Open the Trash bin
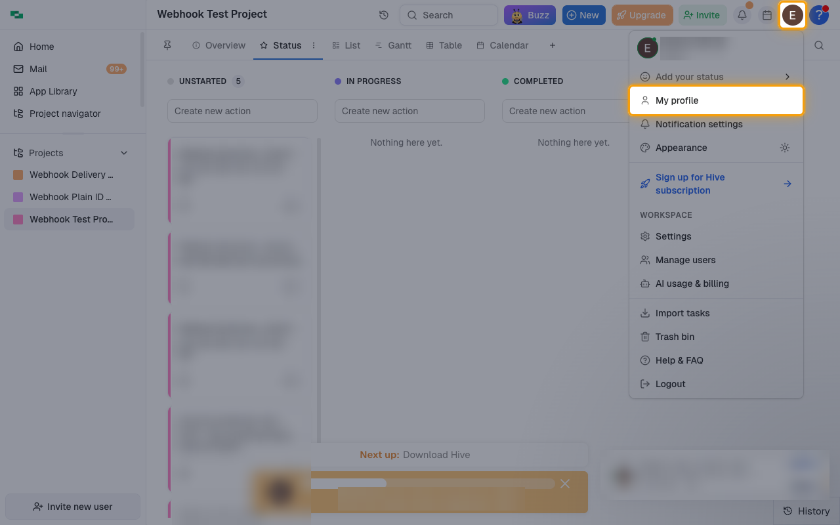The image size is (840, 525). [x=716, y=337]
